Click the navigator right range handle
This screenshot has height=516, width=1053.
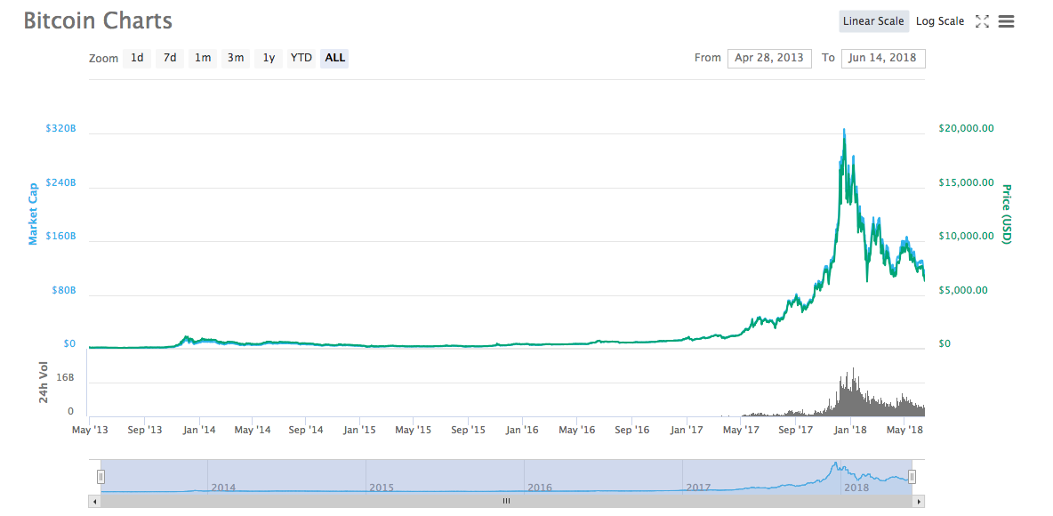[x=912, y=477]
